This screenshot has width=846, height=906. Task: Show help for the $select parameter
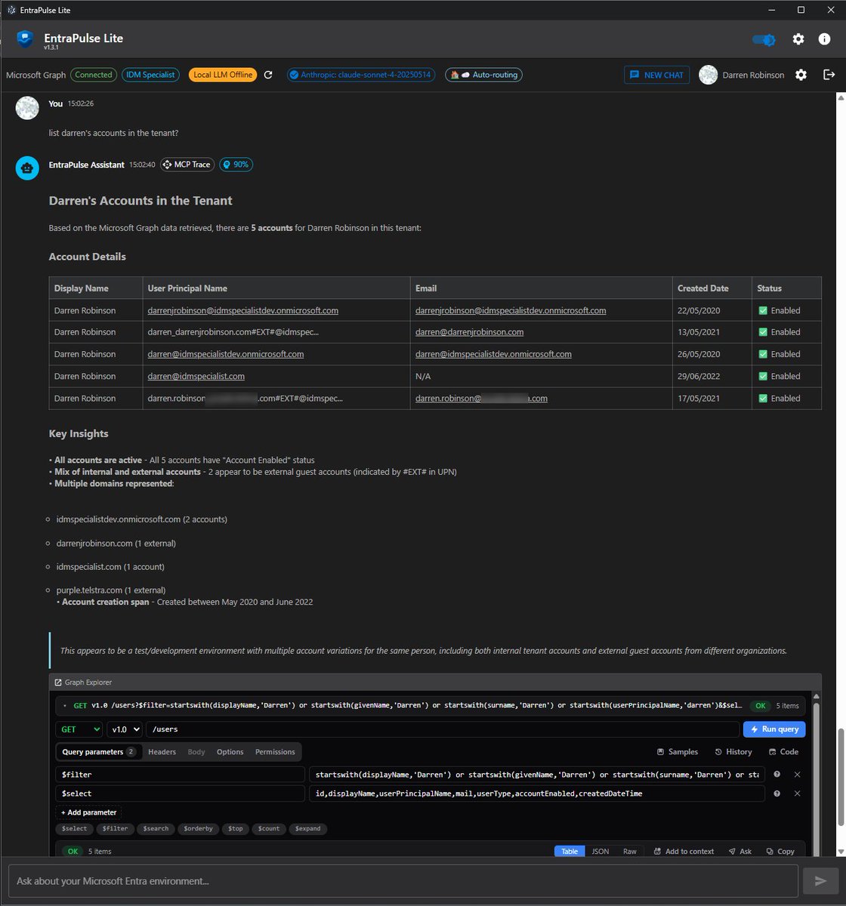[777, 794]
